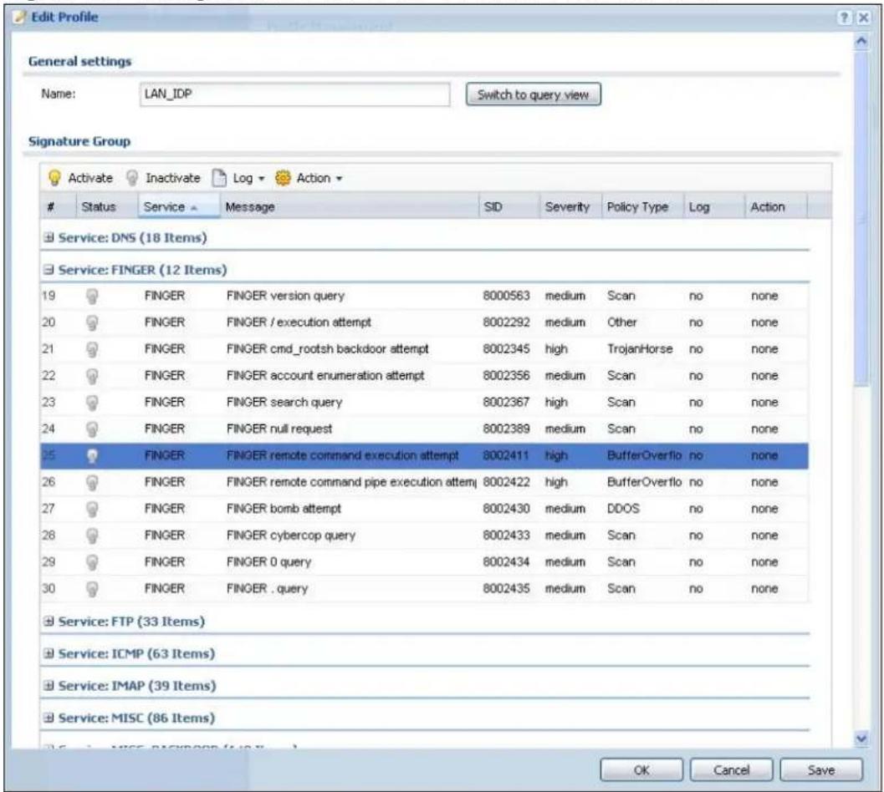
Task: Click the Switch to query view button
Action: pyautogui.click(x=534, y=94)
